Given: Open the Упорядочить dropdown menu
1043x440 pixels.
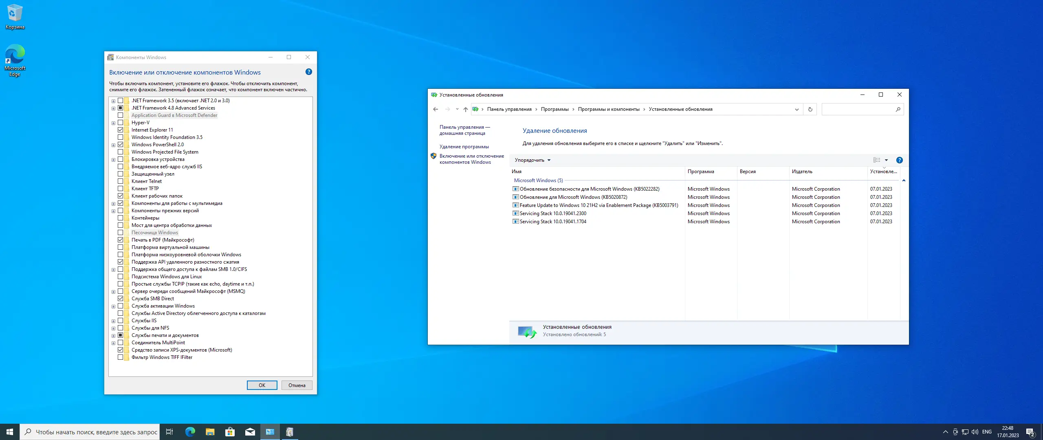Looking at the screenshot, I should click(x=532, y=160).
